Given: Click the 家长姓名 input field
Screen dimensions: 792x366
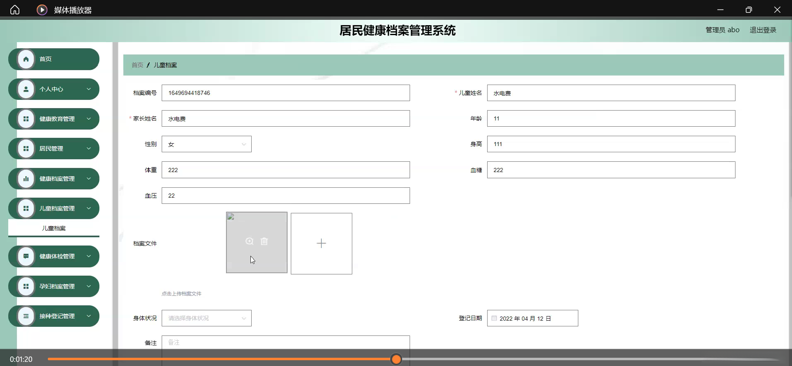Looking at the screenshot, I should (286, 118).
